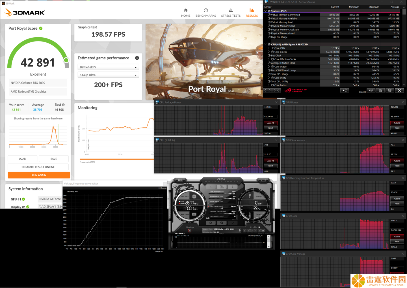Click the Afterburner save profile floppy icon

click(263, 231)
